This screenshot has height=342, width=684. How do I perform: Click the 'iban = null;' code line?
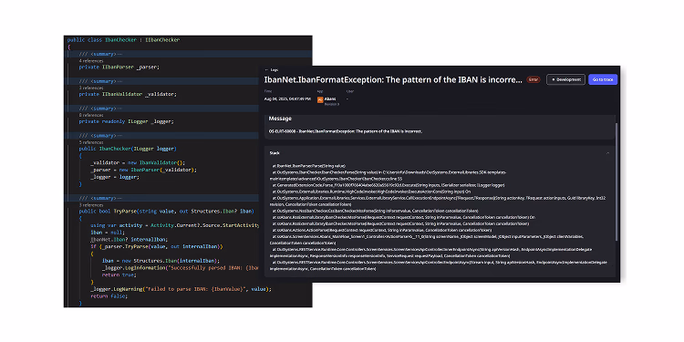(108, 233)
